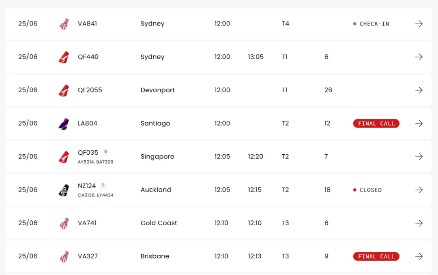
Task: Click Qantas logo on QF2055 row
Action: [64, 91]
